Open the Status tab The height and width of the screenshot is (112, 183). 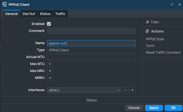[45, 14]
